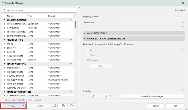The width and height of the screenshot is (188, 110).
Task: Click the reorder handle for Point of Contact
Action: point(4,84)
